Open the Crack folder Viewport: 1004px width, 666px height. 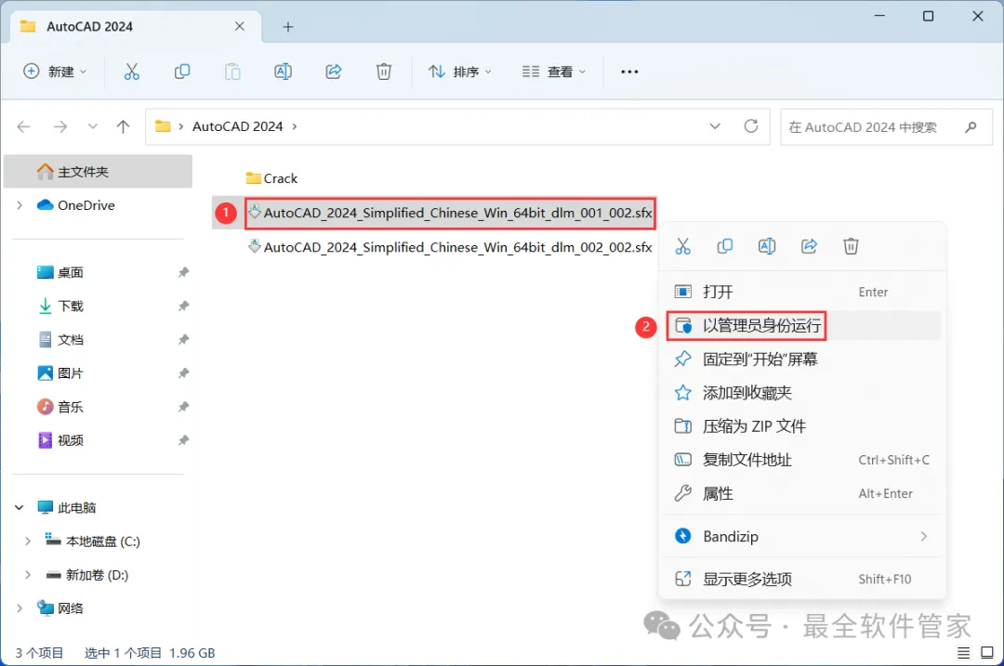(272, 178)
